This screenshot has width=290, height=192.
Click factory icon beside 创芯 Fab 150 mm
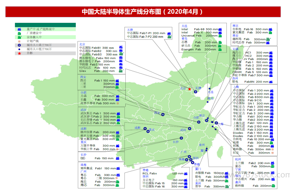pos(118,158)
